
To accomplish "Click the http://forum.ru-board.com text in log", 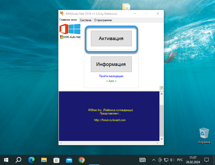I will click(x=110, y=120).
